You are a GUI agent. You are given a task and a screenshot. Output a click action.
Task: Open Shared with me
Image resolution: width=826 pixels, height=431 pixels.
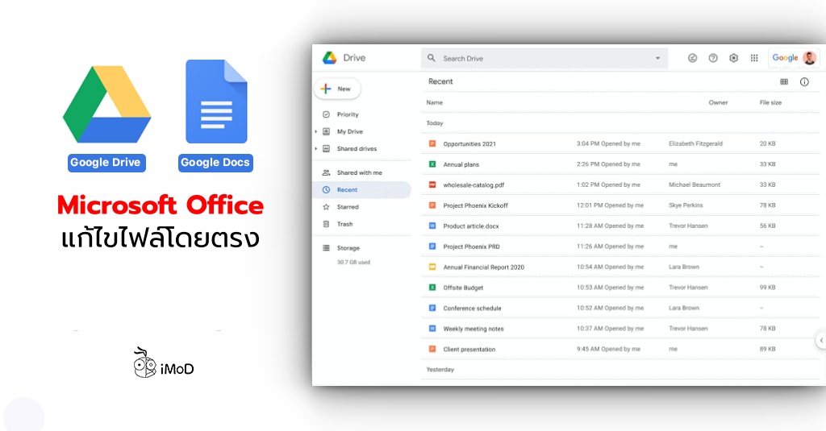pos(359,172)
